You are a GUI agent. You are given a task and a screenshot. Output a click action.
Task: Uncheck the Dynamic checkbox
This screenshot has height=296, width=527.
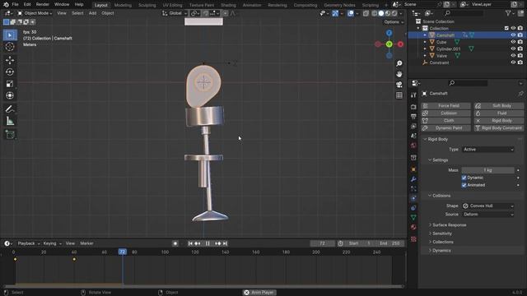tap(464, 178)
